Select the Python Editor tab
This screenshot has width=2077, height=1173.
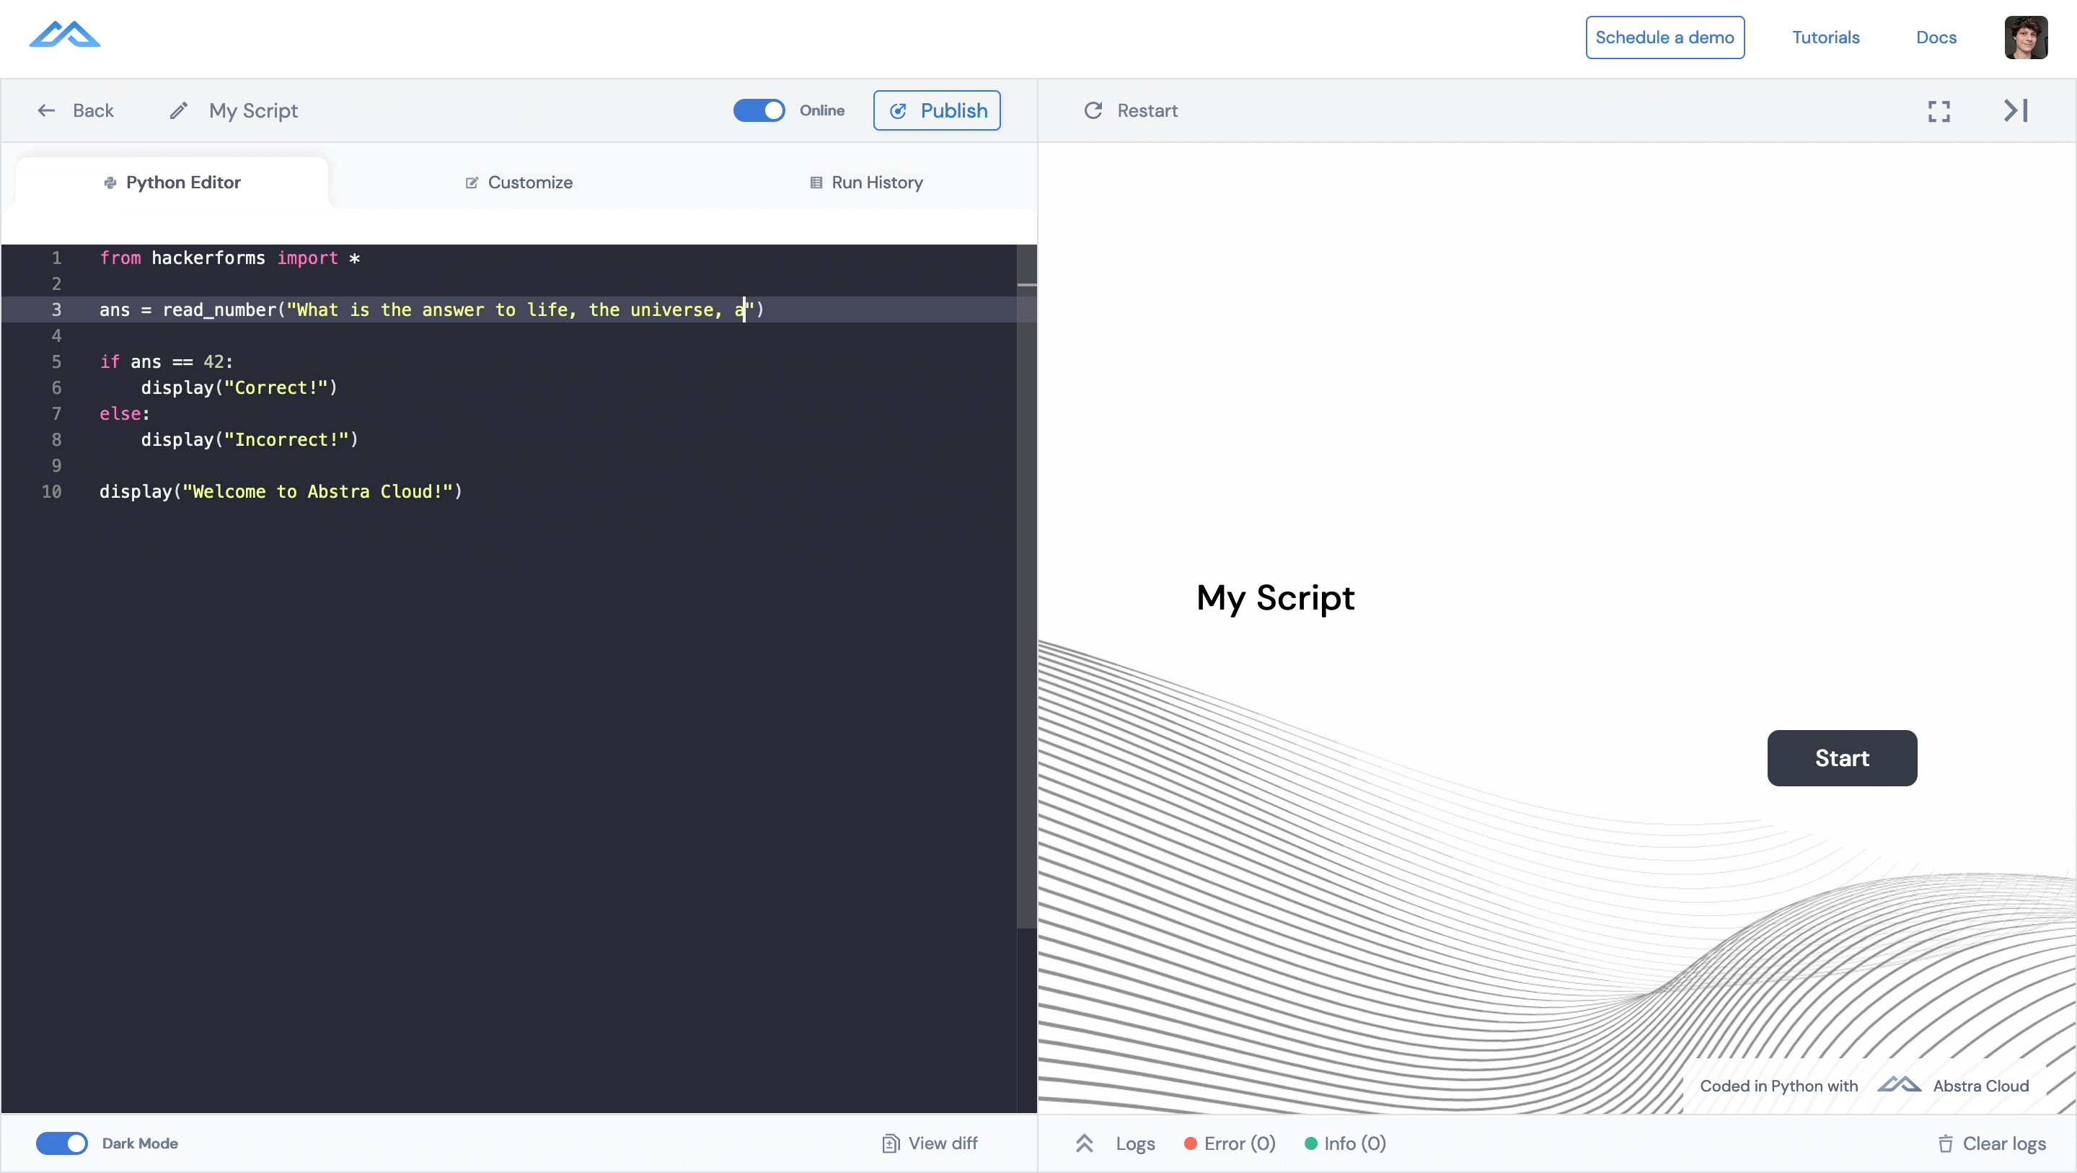pyautogui.click(x=172, y=183)
